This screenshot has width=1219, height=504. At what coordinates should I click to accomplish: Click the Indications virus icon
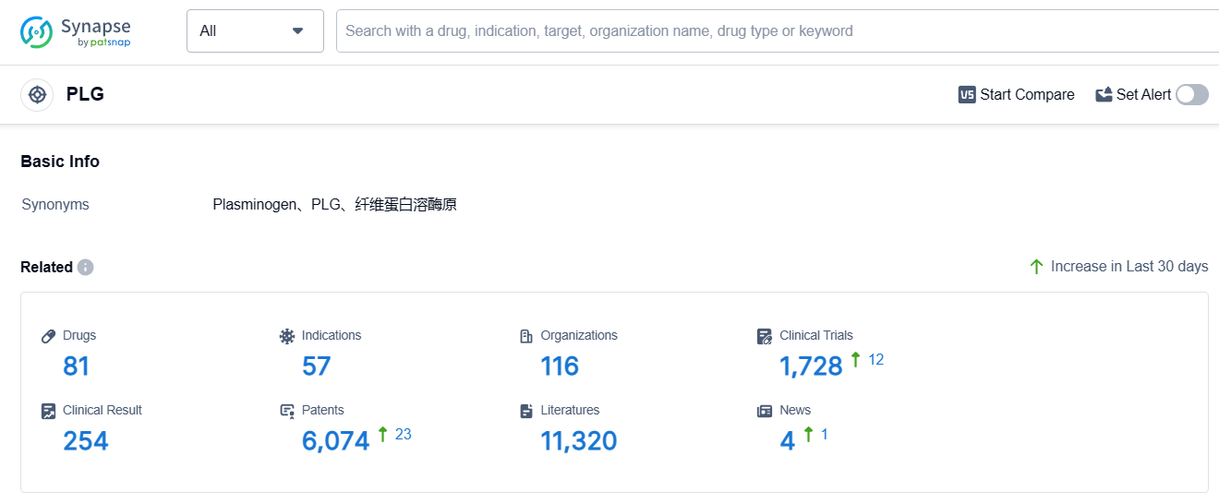pos(287,336)
